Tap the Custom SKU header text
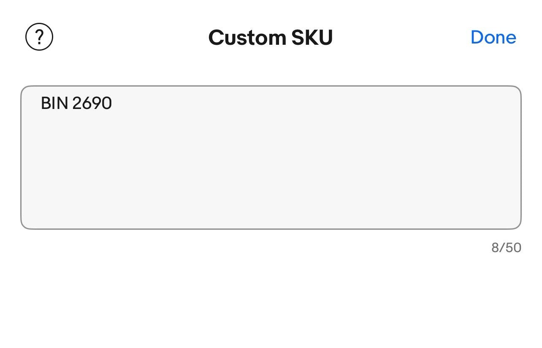Image resolution: width=542 pixels, height=348 pixels. tap(271, 38)
